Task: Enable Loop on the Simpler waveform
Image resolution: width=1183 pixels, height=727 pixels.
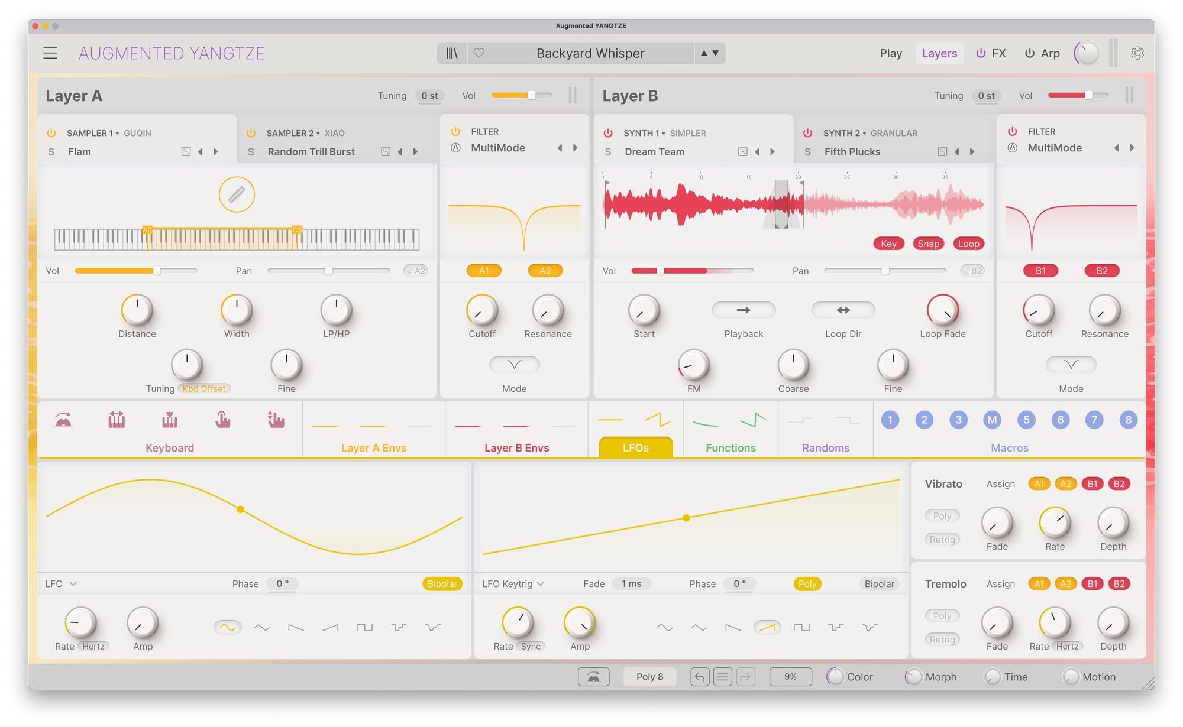Action: pyautogui.click(x=968, y=244)
